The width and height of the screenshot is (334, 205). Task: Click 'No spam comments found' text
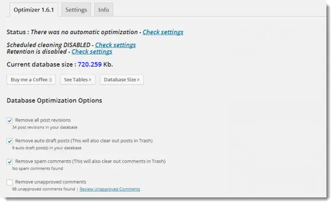38,168
